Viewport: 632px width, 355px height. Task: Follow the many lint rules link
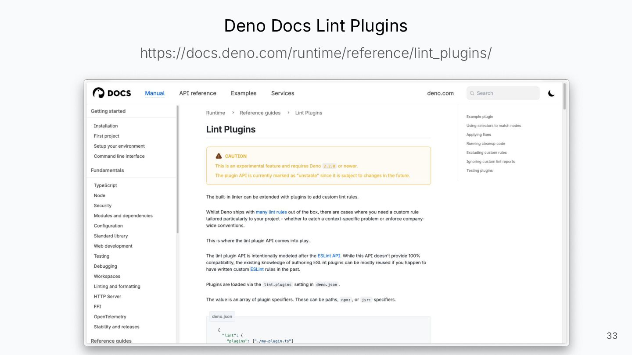[271, 212]
